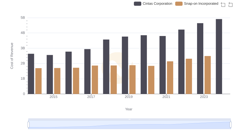This screenshot has width=236, height=136.
Task: Click the Cintas bar for 2022
Action: coord(181,62)
